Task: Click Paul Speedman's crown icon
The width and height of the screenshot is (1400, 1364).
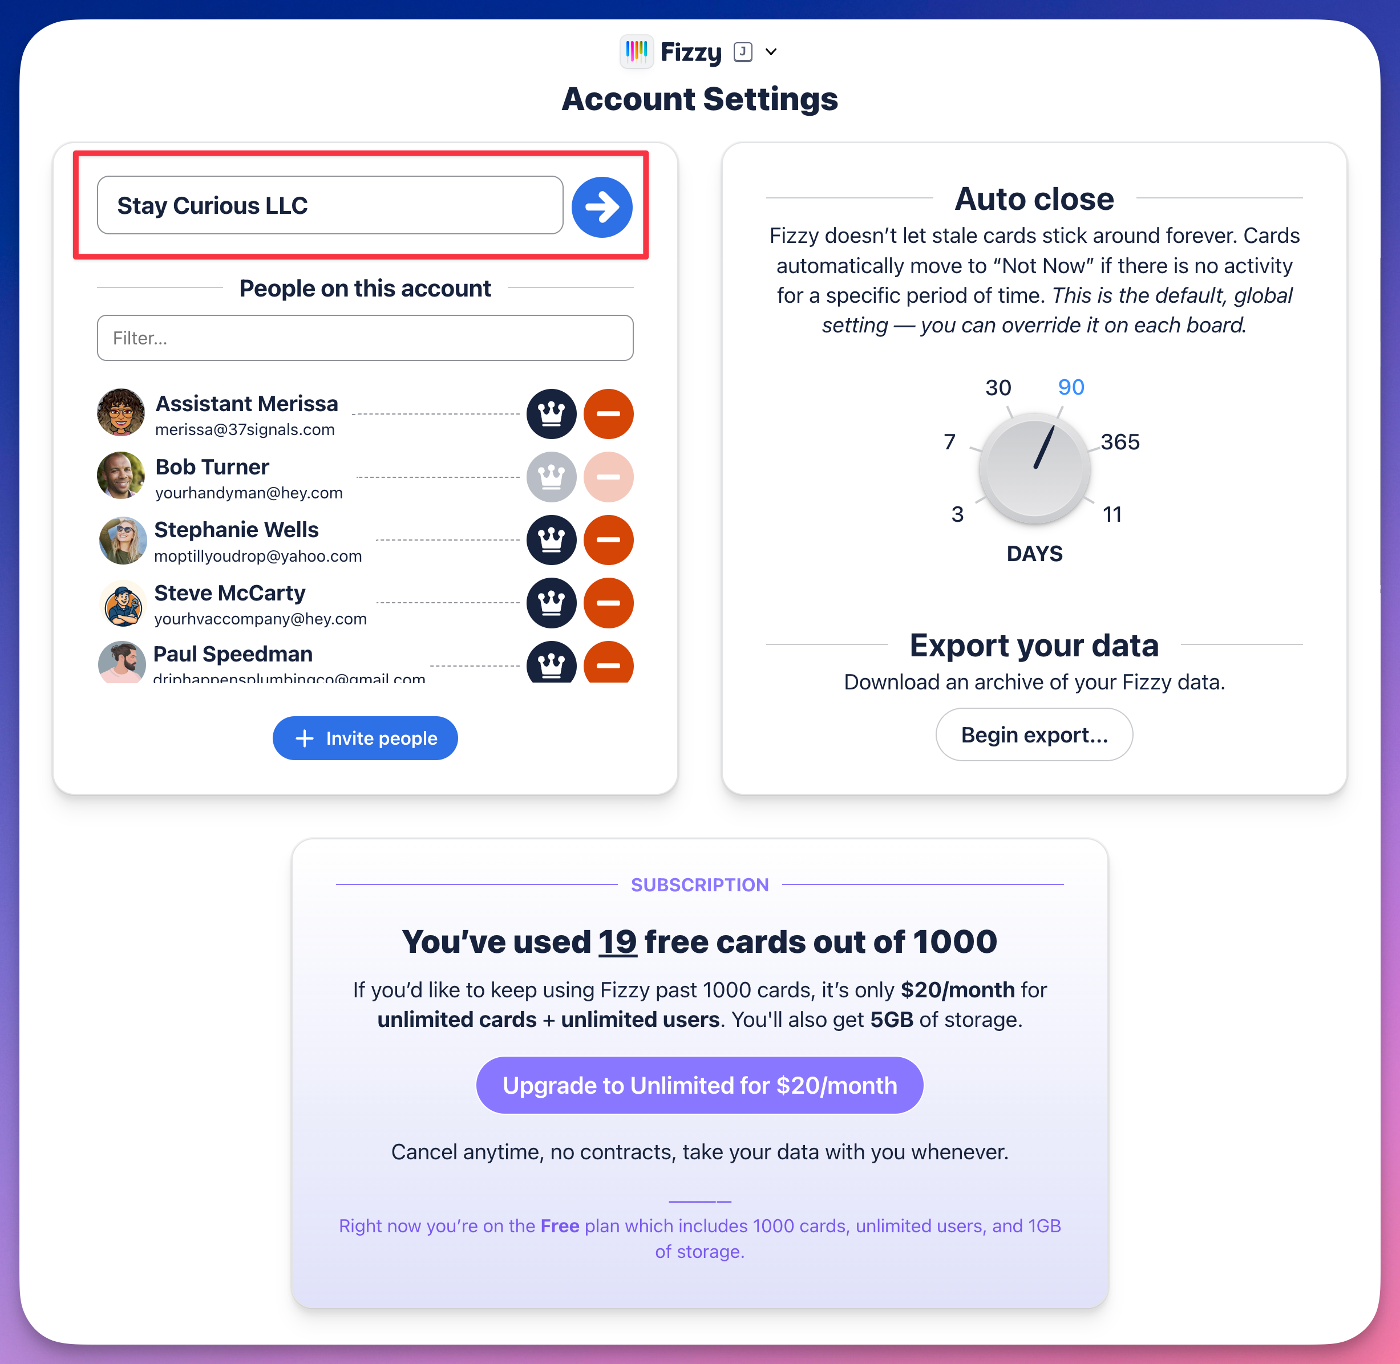Action: point(551,665)
